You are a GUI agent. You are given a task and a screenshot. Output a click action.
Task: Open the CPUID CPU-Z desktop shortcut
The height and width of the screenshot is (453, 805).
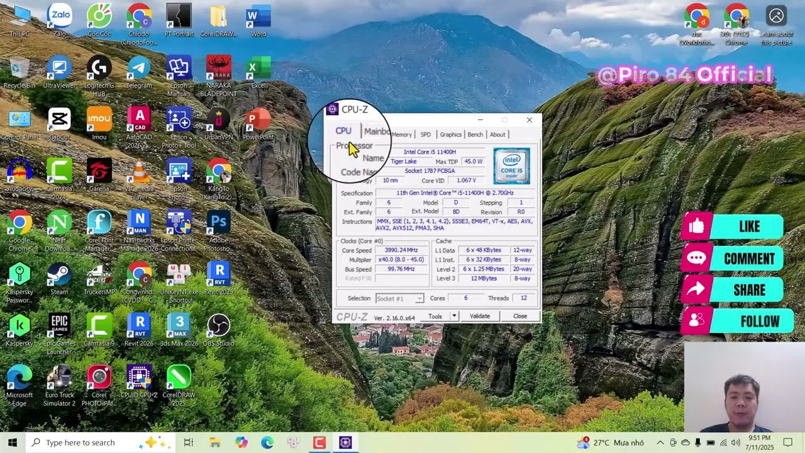click(138, 383)
